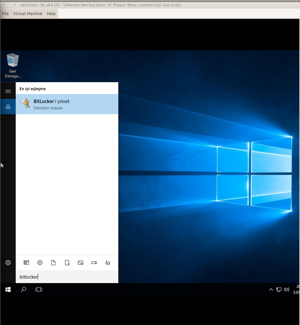This screenshot has width=300, height=325.
Task: Filter search results by Folders
Action: tap(67, 263)
